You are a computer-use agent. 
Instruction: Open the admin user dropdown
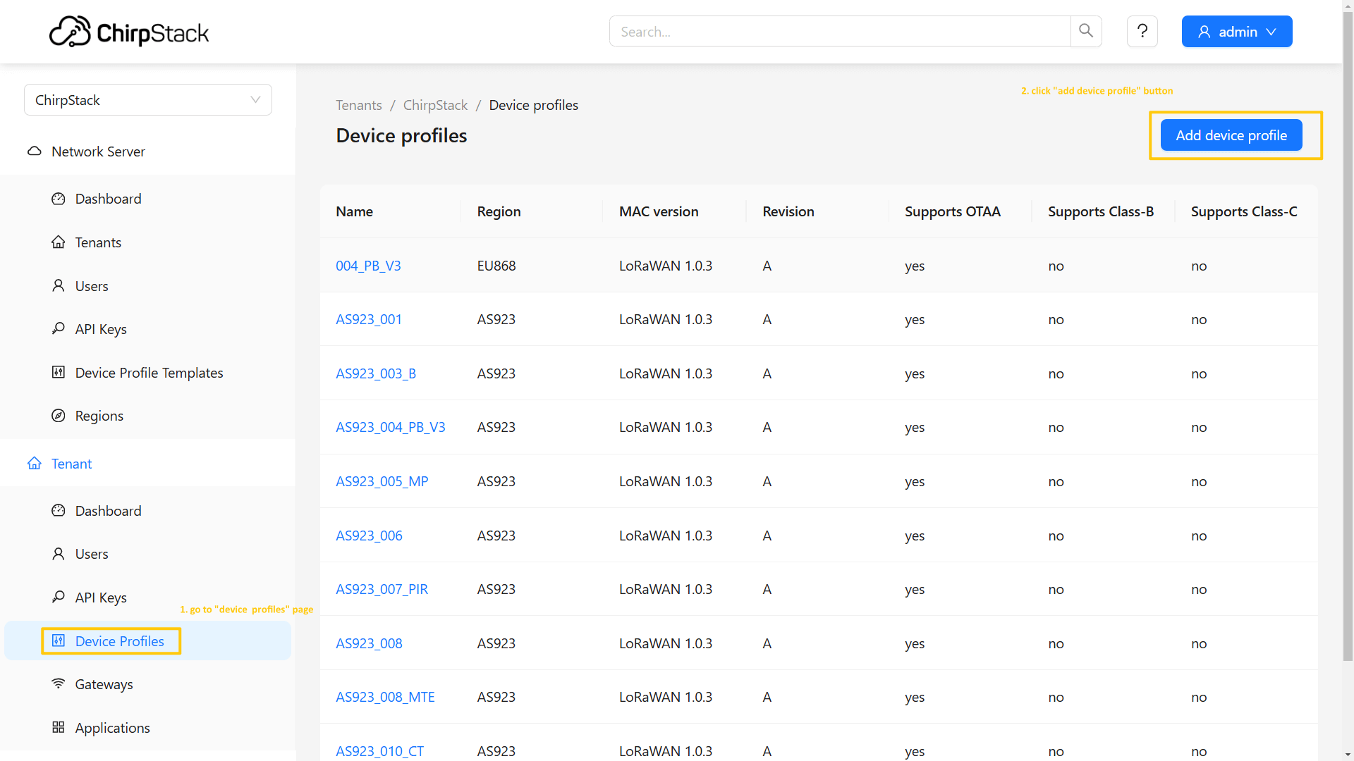(1236, 32)
